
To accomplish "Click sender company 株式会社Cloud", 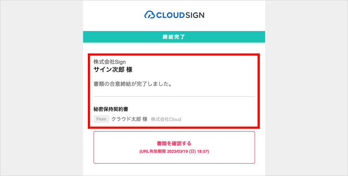I will coord(166,119).
